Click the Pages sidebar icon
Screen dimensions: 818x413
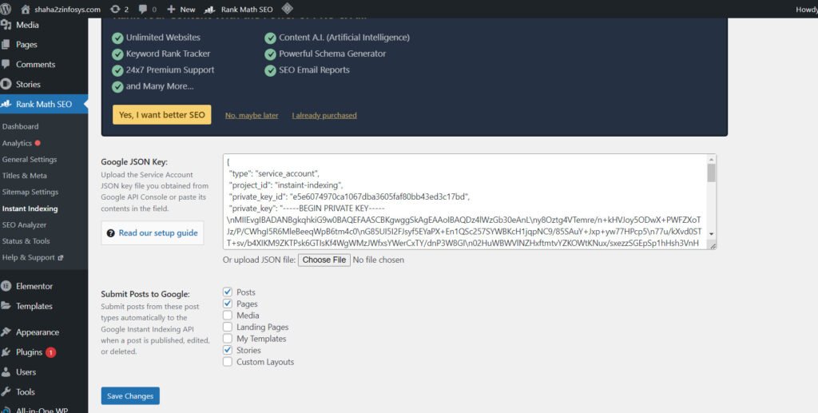coord(6,44)
